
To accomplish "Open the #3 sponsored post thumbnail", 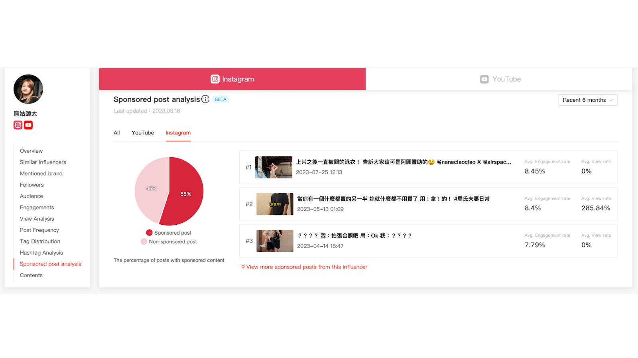I will pyautogui.click(x=275, y=241).
